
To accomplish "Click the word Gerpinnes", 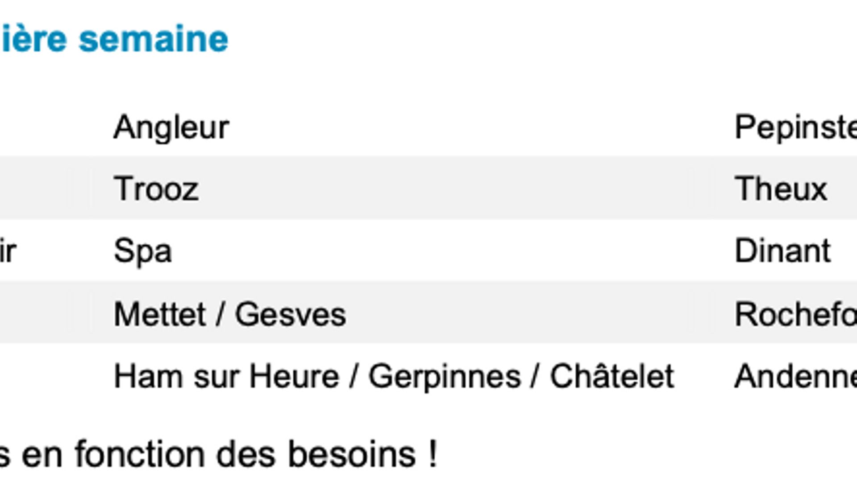I will coord(445,378).
